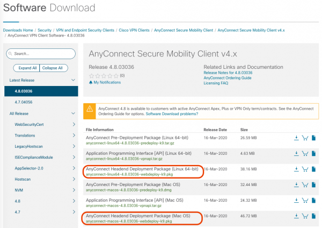Viewport: 322px width, 228px height.
Task: Expand the Hostscan tree entry
Action: (x=74, y=179)
